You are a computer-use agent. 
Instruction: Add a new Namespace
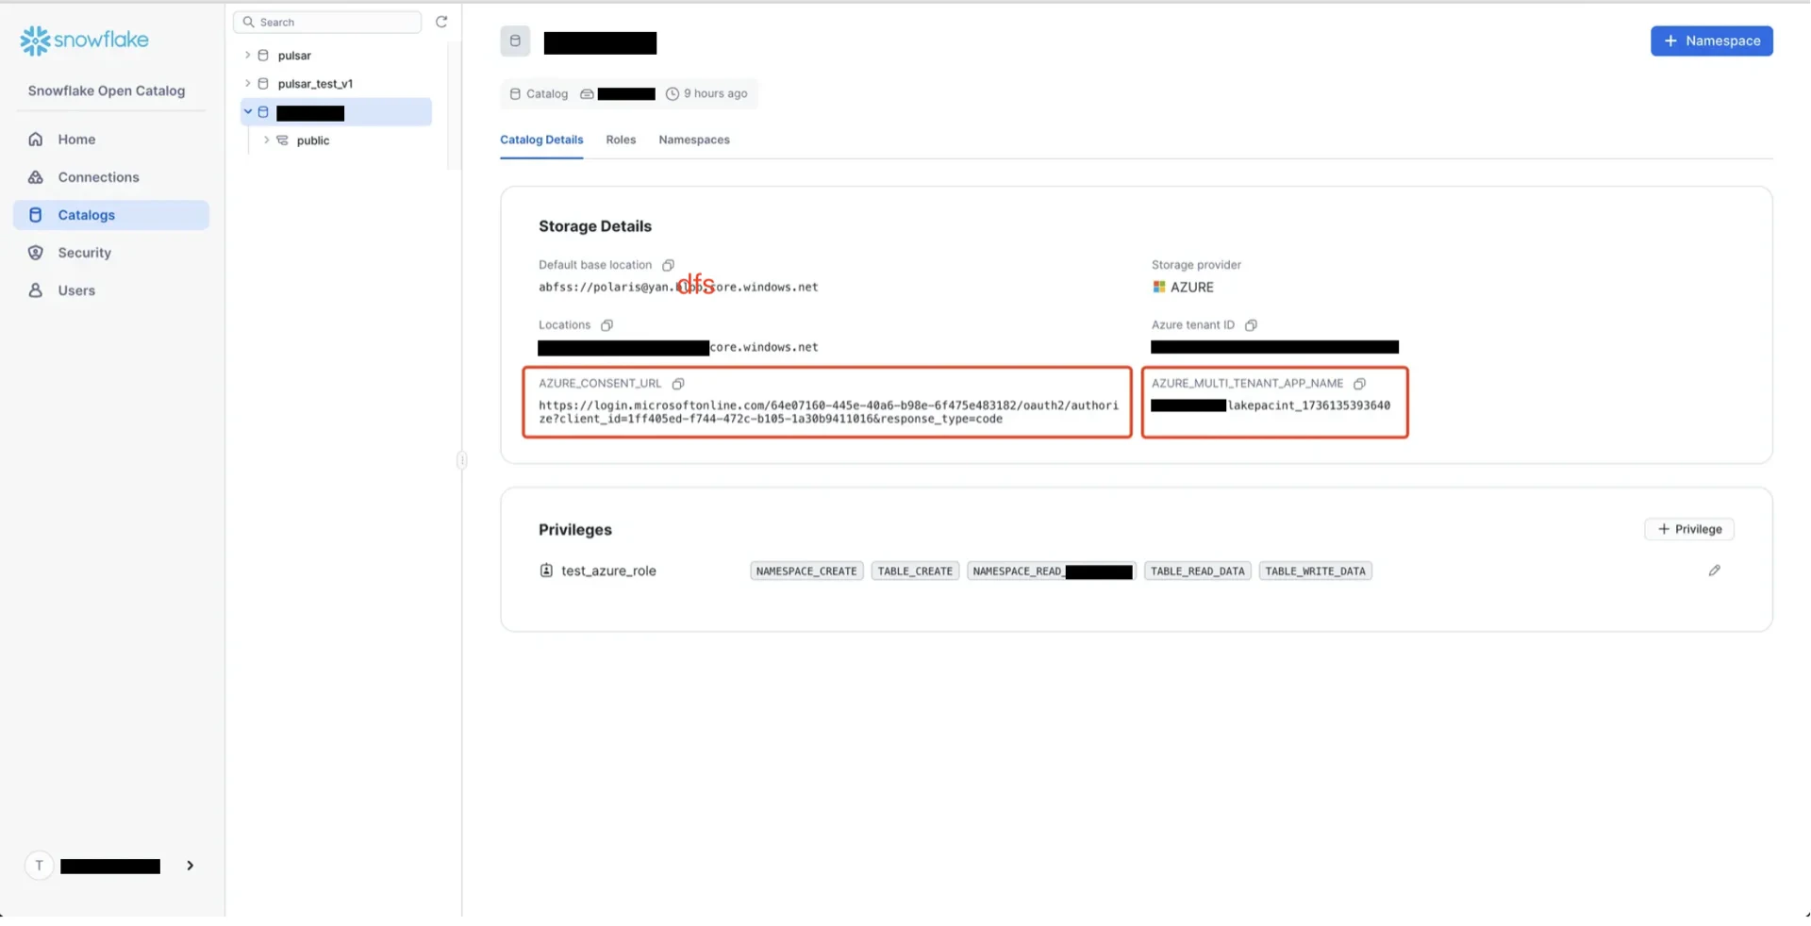[x=1711, y=41]
